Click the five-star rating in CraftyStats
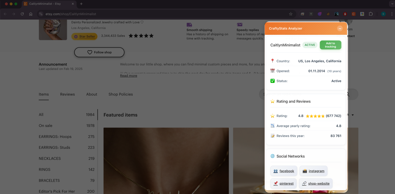The width and height of the screenshot is (395, 194). [x=315, y=116]
